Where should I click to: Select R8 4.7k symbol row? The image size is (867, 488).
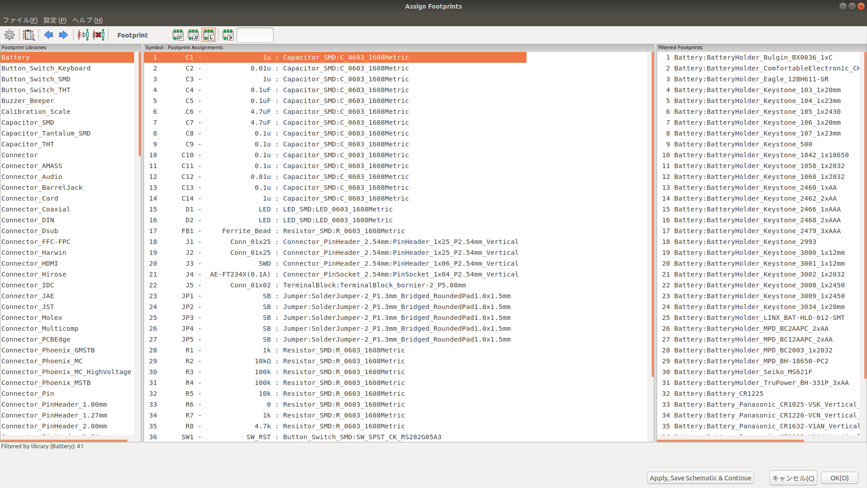335,426
